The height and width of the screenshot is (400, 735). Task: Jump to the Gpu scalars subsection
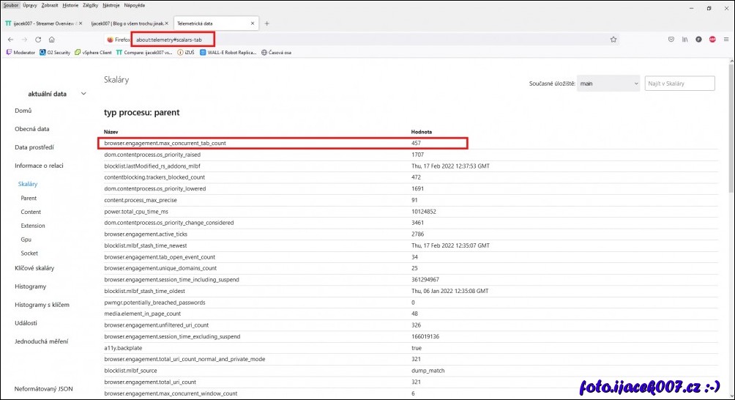26,240
